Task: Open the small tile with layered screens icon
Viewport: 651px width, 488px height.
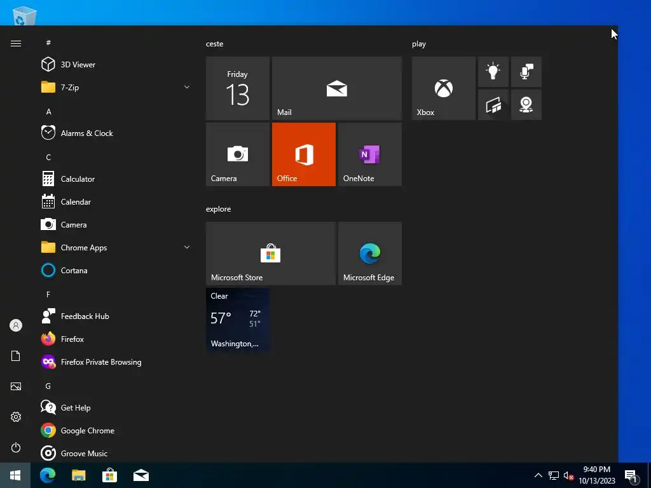Action: click(493, 105)
